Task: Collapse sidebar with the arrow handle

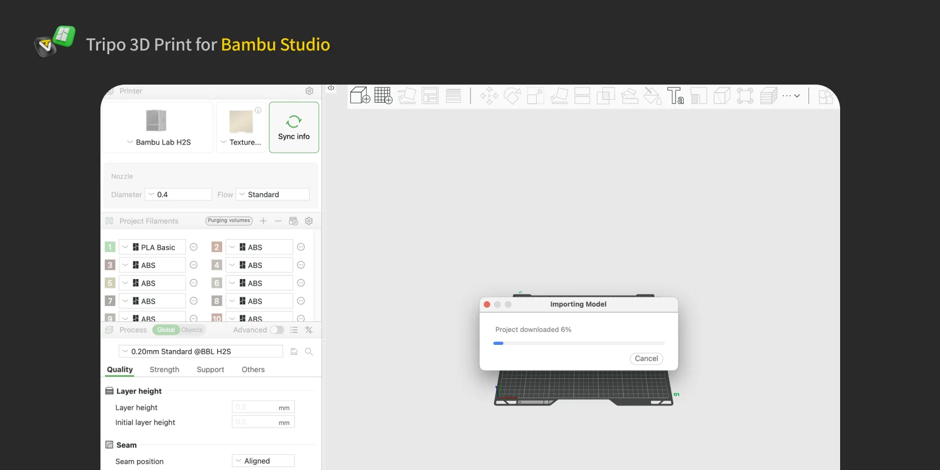Action: pos(331,88)
